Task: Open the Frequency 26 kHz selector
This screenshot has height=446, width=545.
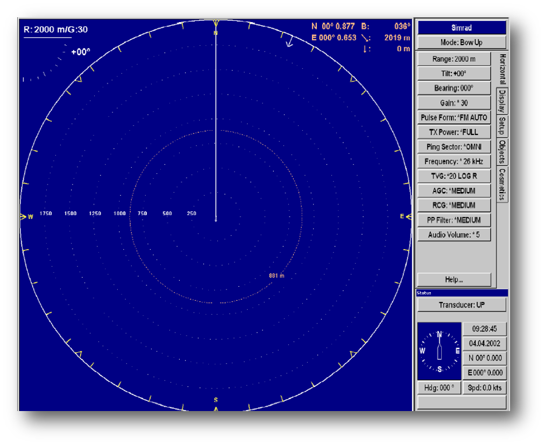Action: point(454,161)
